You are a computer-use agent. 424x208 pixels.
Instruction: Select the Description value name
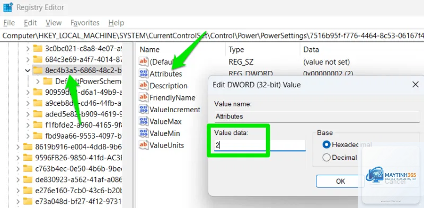tap(169, 86)
